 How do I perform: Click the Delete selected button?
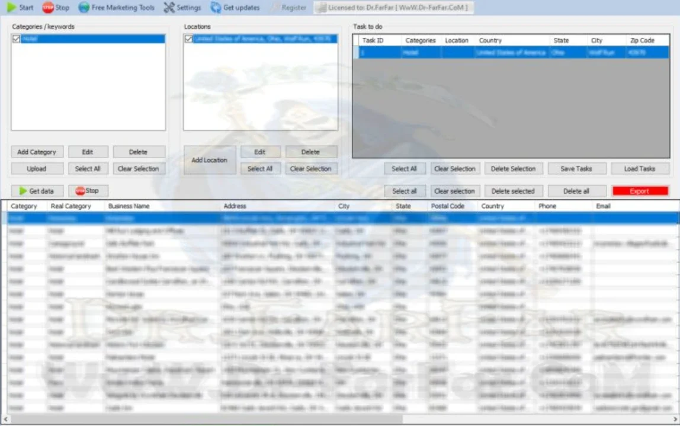514,191
